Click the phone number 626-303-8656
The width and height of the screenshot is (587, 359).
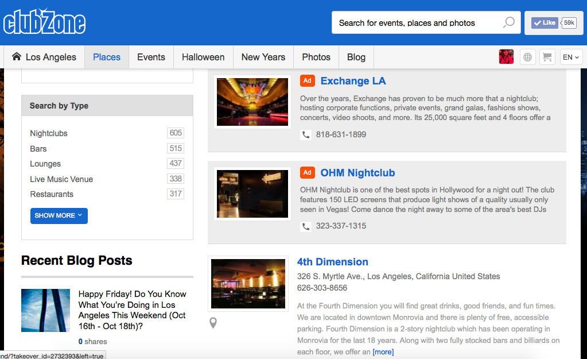(x=322, y=288)
